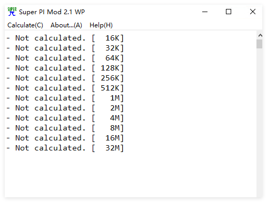
Task: Close the Super PI window
Action: pos(253,12)
